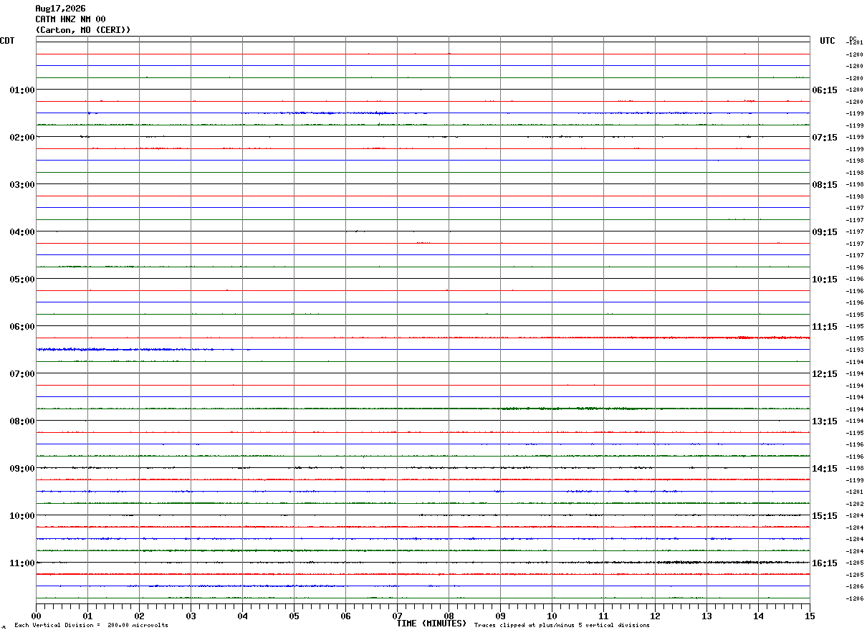Click the DC offset column header at top right

(x=853, y=39)
